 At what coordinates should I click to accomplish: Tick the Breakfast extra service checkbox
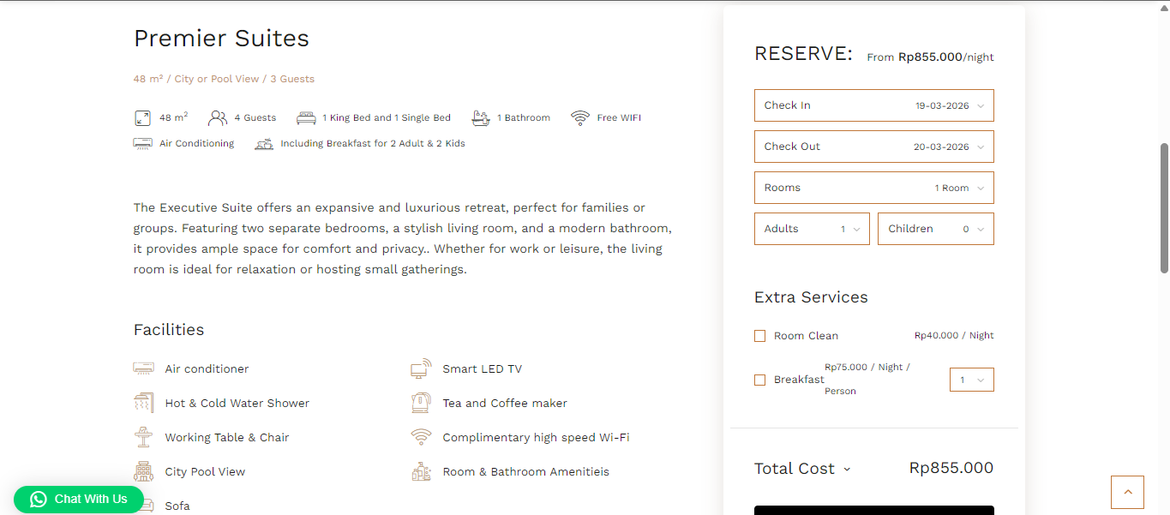point(759,380)
